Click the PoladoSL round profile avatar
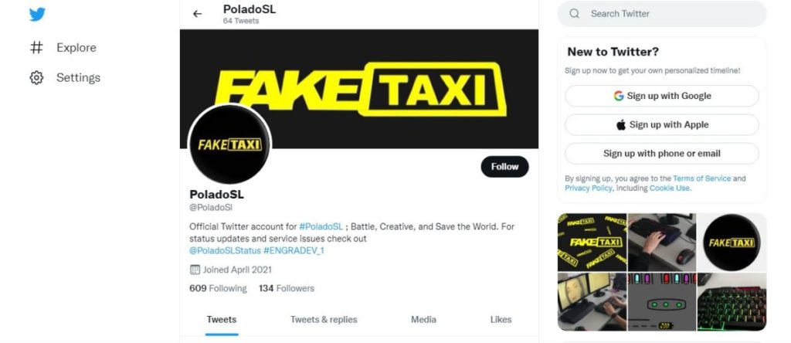The image size is (791, 343). coord(229,144)
